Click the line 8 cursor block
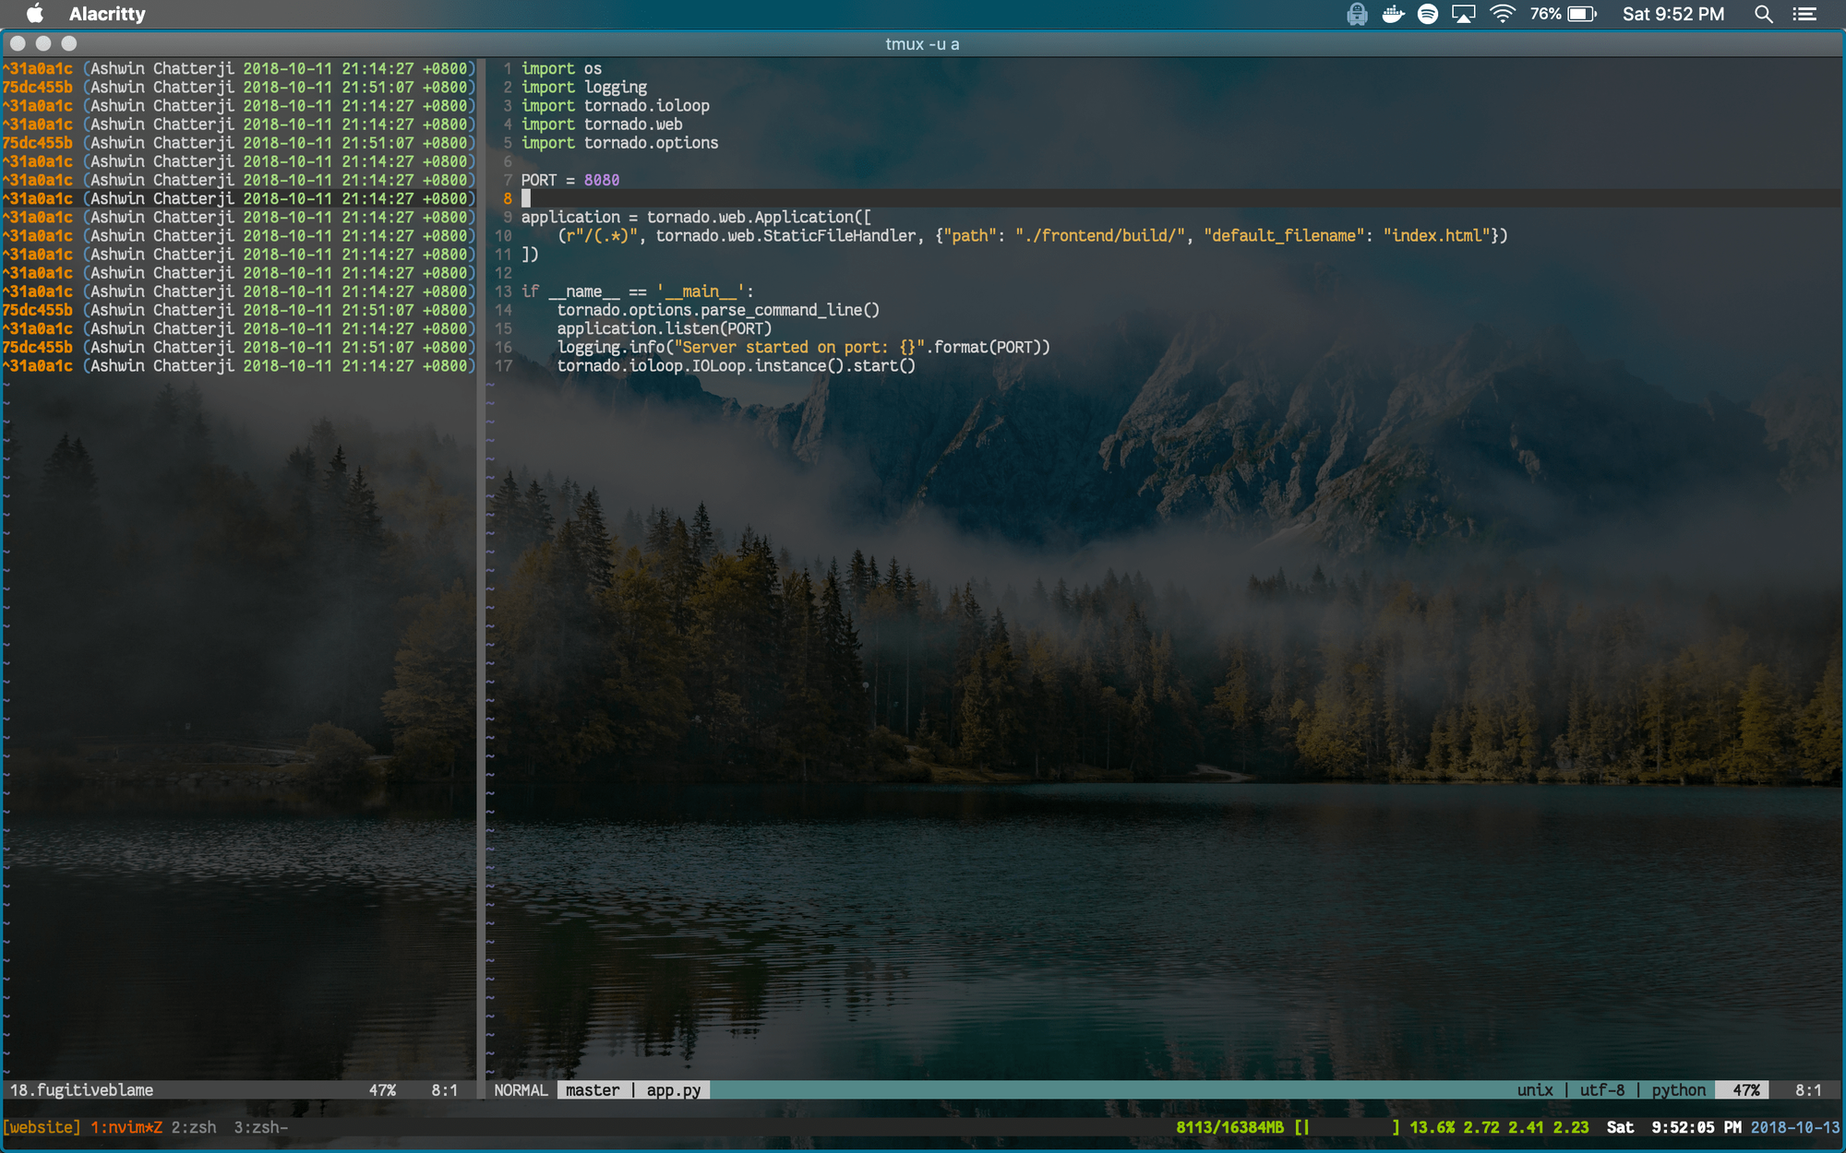Screen dimensions: 1846x1153 (526, 198)
